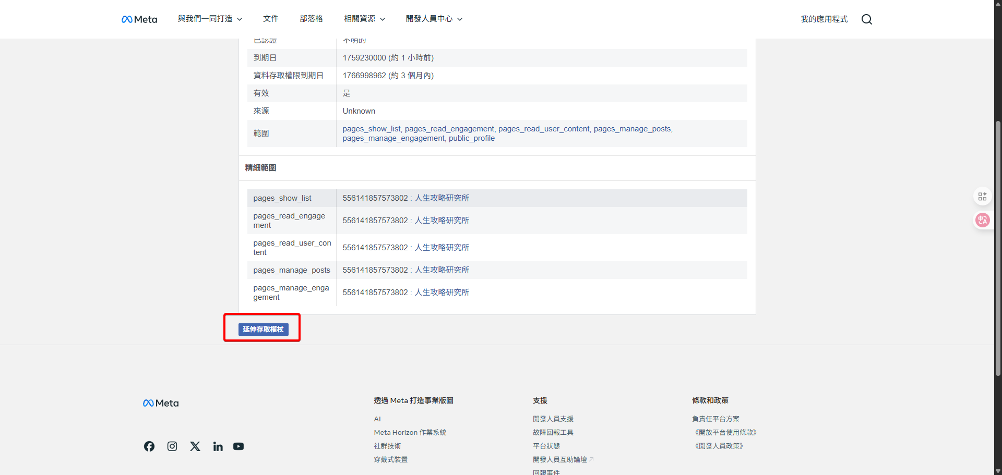
Task: Open 我的應用程式
Action: tap(824, 19)
